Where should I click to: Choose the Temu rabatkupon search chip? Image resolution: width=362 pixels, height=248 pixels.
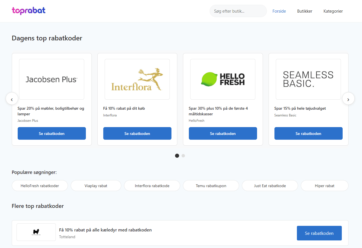[211, 186]
